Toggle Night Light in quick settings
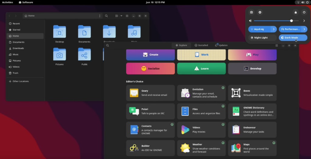 click(262, 38)
